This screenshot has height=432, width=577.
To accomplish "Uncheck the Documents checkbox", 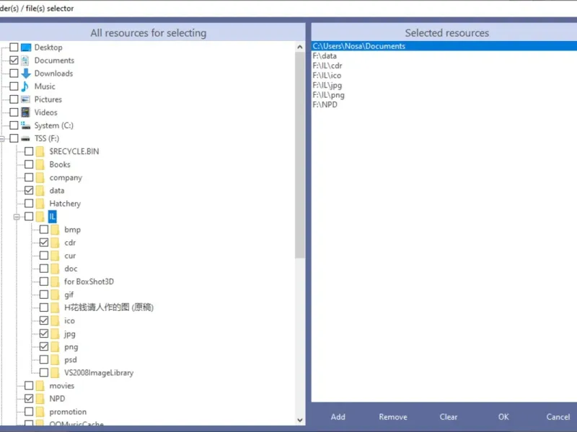I will coord(14,60).
